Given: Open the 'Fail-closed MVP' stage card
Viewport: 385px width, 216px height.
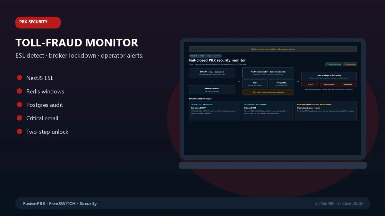Looking at the screenshot, I should click(215, 111).
